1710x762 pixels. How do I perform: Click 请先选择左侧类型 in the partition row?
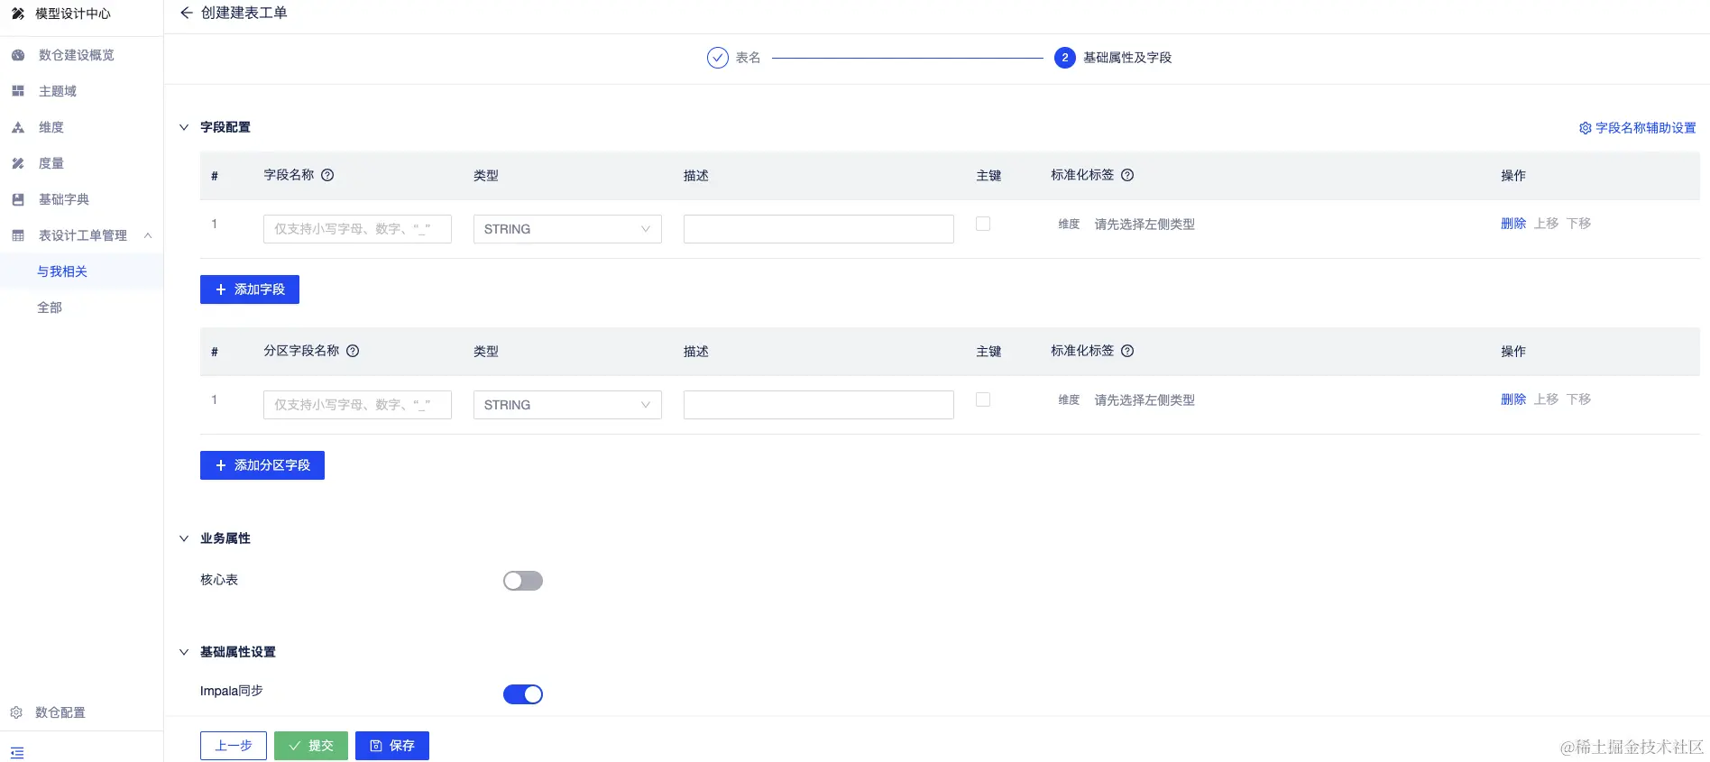(x=1145, y=400)
